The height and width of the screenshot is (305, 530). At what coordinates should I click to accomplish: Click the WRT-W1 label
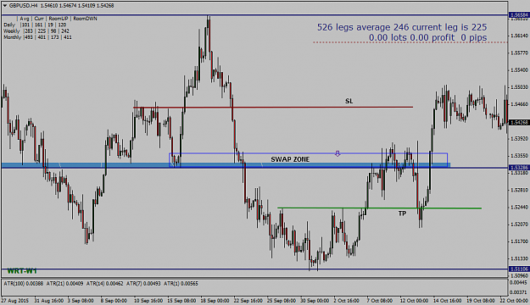pyautogui.click(x=22, y=271)
